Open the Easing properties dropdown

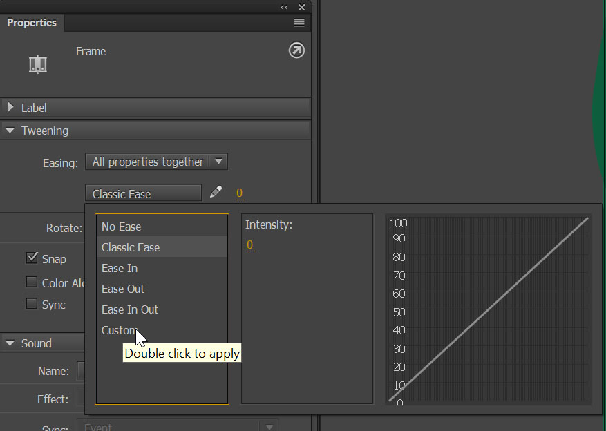point(219,161)
